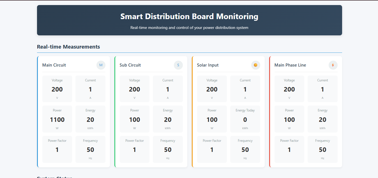This screenshot has width=378, height=178.
Task: Click the Sub Circuit Frequency tile
Action: point(168,149)
